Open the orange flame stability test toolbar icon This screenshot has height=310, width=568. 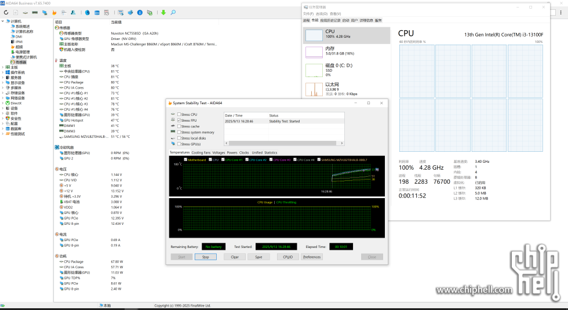pos(54,12)
